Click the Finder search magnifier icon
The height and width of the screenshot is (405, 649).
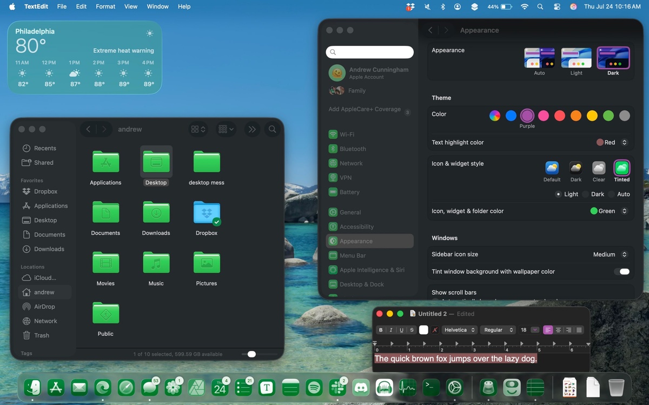pos(273,129)
